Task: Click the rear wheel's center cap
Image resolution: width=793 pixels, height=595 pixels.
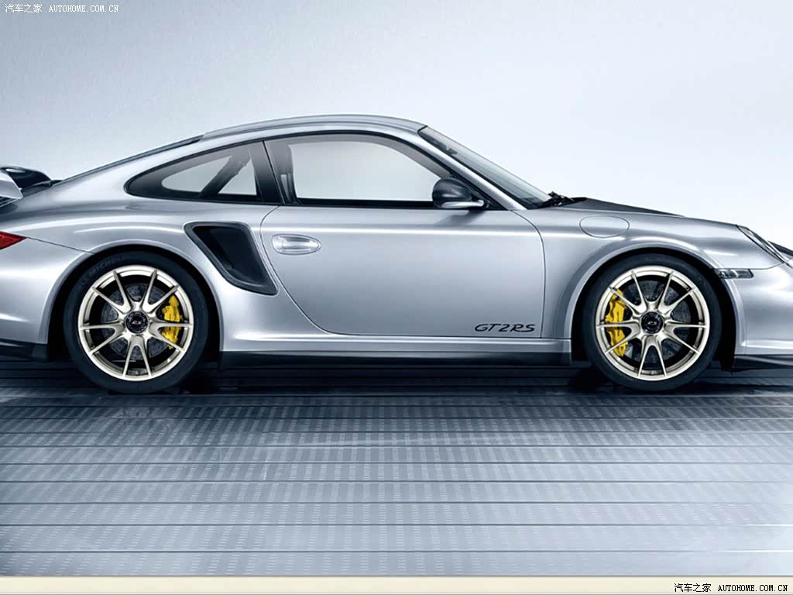Action: pyautogui.click(x=136, y=322)
